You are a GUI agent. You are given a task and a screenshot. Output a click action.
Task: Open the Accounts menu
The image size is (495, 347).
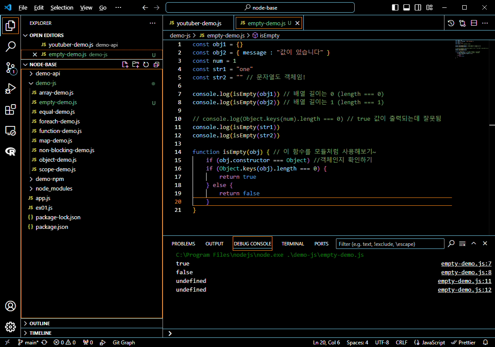[10, 306]
